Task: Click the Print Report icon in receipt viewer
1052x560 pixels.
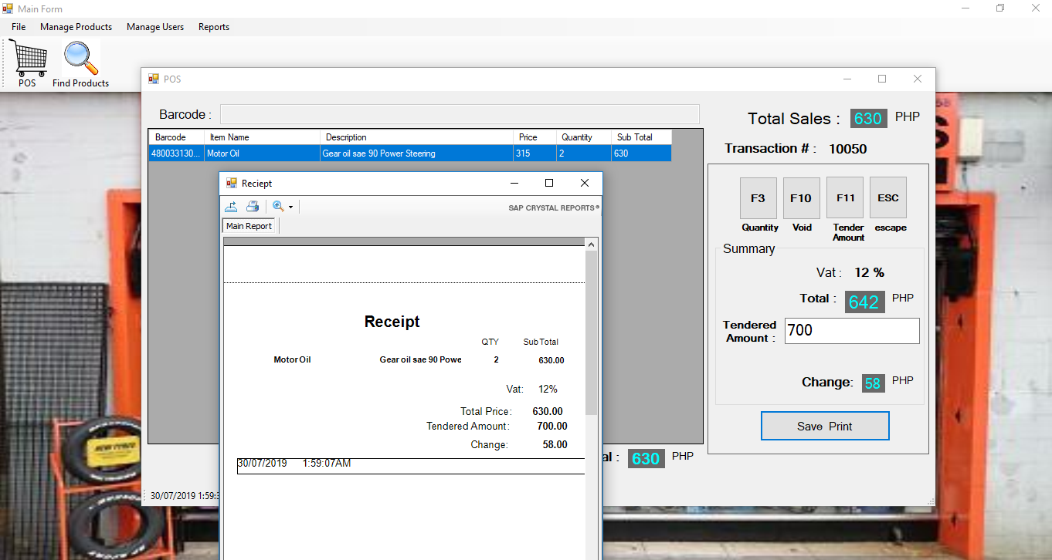Action: coord(253,206)
